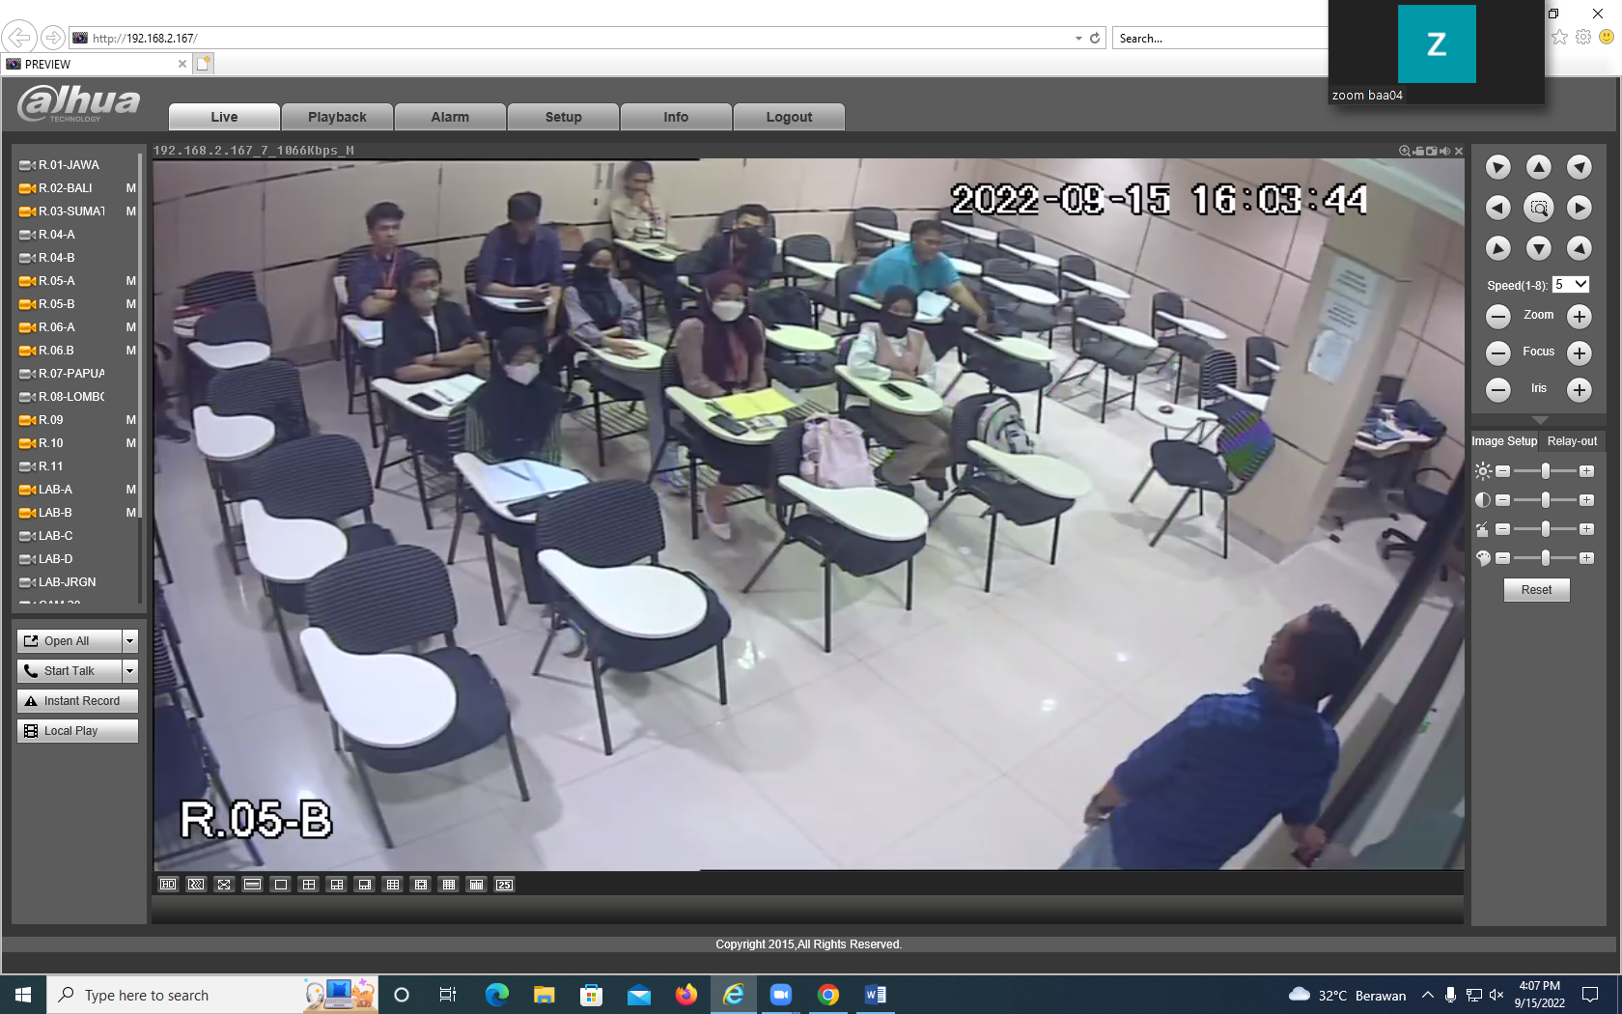Toggle audio on the video window

1445,151
